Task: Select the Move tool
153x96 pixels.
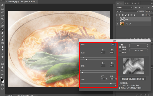Action: click(3, 5)
